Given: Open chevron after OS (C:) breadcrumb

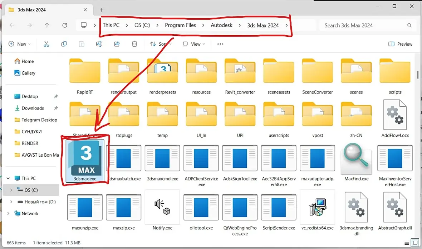Looking at the screenshot, I should (157, 25).
